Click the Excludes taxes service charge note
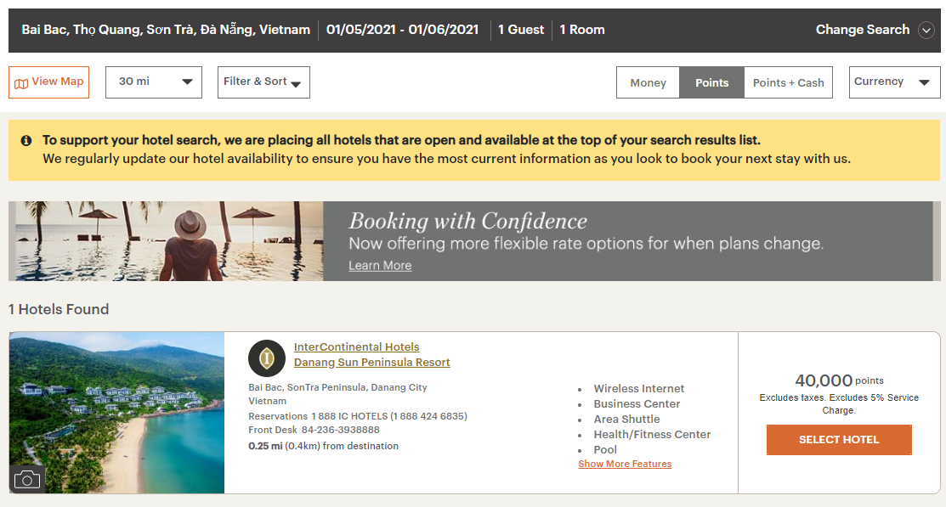 (x=839, y=404)
